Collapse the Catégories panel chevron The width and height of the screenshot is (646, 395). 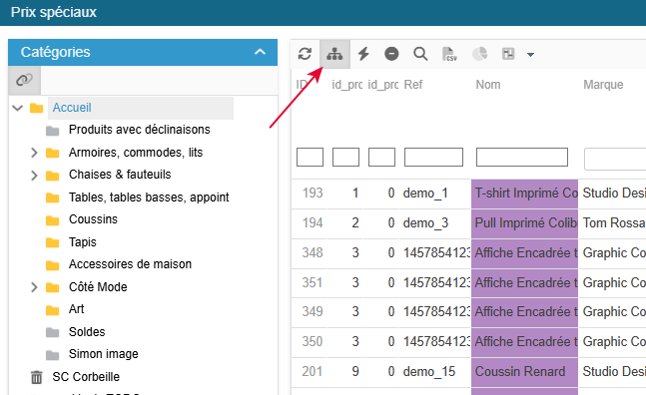coord(260,52)
